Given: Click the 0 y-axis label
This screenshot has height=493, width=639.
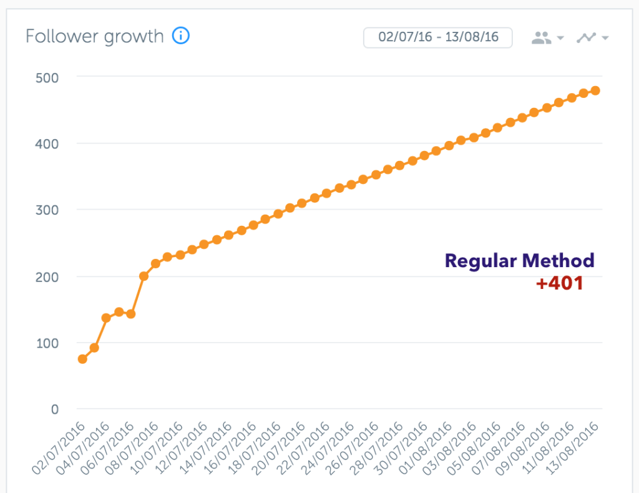Looking at the screenshot, I should [55, 409].
